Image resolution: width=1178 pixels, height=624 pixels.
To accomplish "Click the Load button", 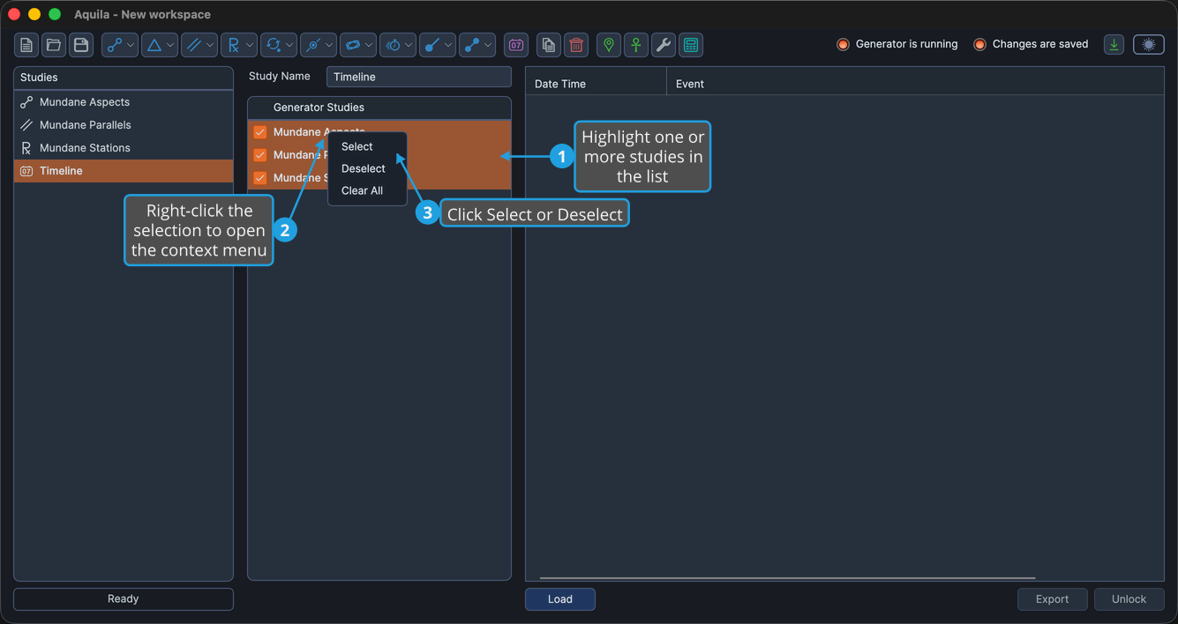I will coord(560,599).
